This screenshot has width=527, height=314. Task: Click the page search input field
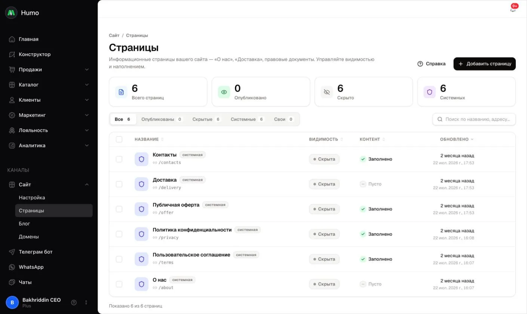[x=474, y=119]
